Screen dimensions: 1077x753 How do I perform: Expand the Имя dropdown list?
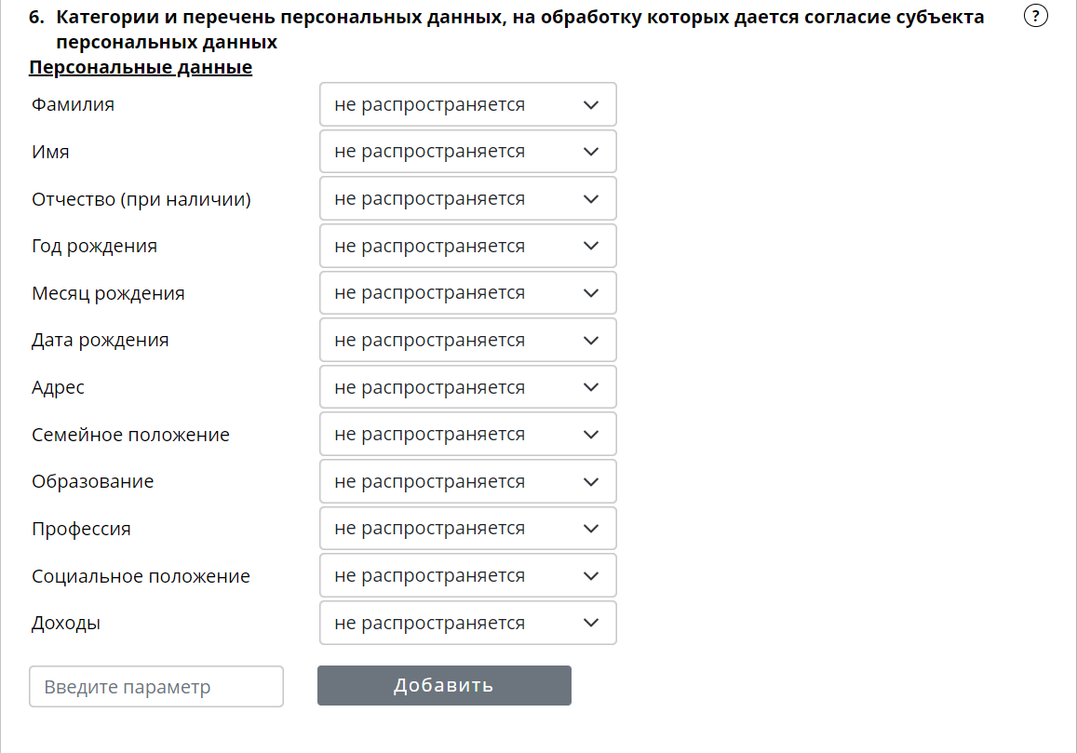tap(467, 152)
